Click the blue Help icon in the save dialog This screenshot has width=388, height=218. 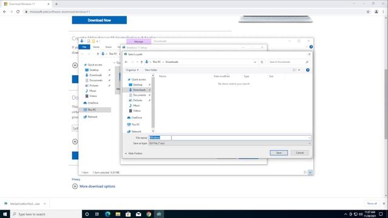pyautogui.click(x=307, y=70)
